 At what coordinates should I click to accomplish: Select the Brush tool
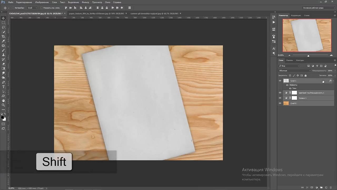(3, 50)
